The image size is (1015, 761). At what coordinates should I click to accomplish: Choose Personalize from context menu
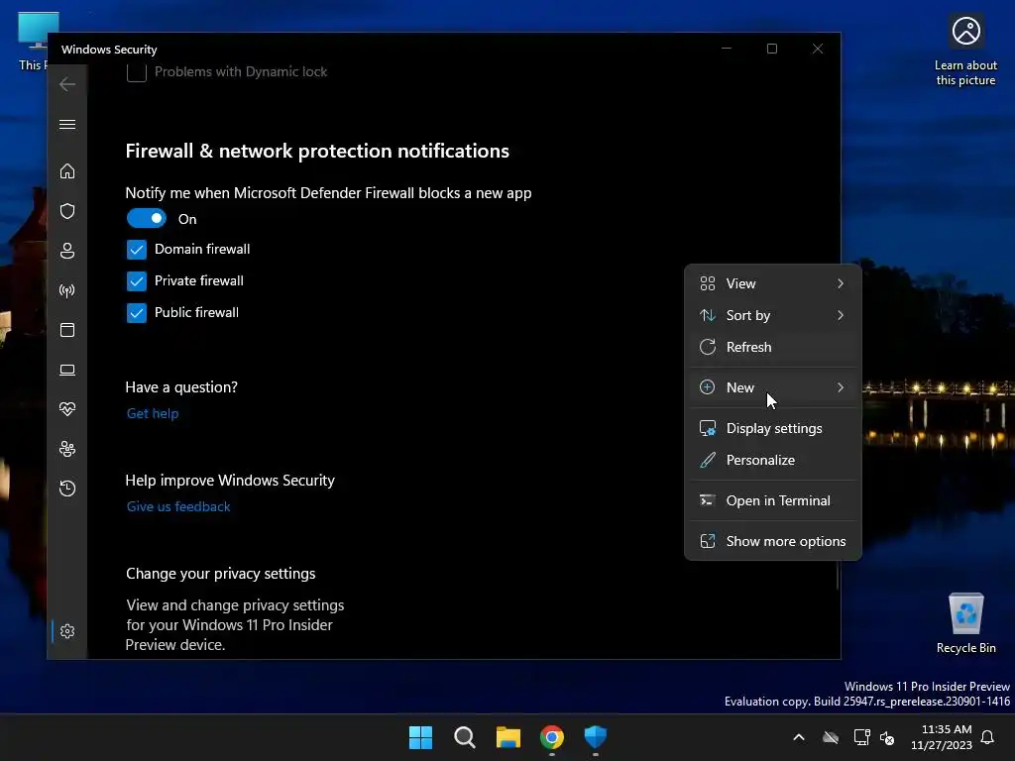click(x=772, y=460)
